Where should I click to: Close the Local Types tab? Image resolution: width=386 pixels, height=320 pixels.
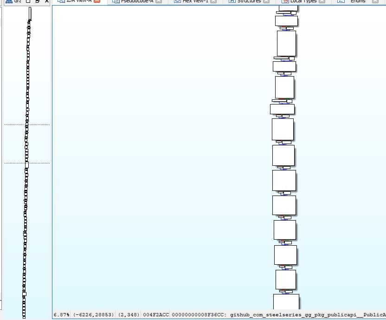[x=322, y=1]
